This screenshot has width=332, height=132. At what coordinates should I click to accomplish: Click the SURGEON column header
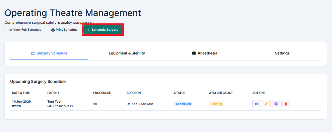[134, 93]
